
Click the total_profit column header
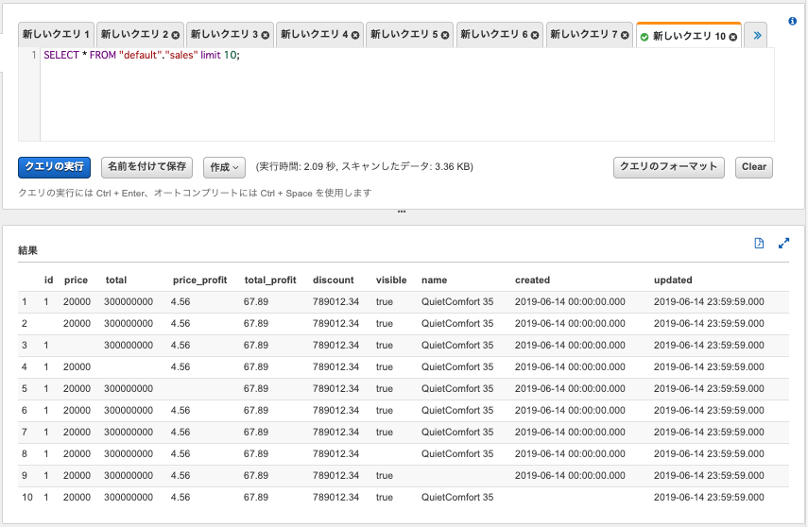[x=270, y=280]
